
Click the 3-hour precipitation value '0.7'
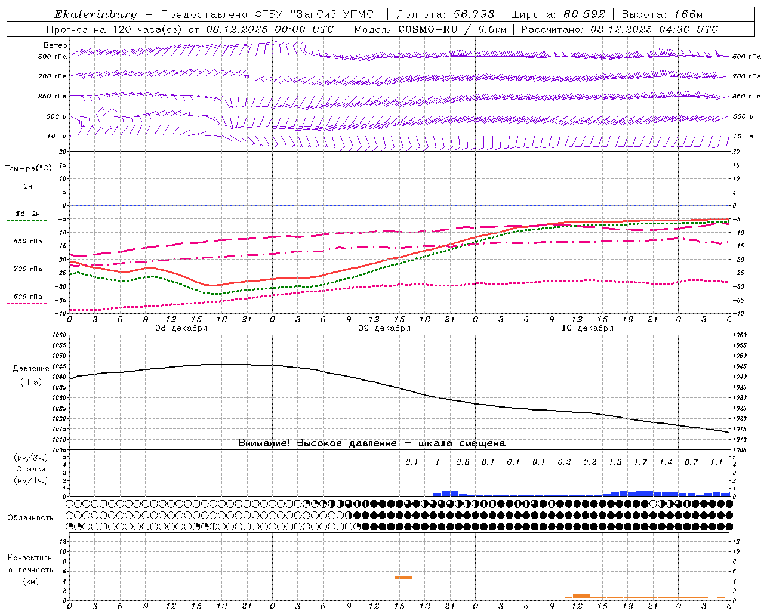tap(691, 462)
